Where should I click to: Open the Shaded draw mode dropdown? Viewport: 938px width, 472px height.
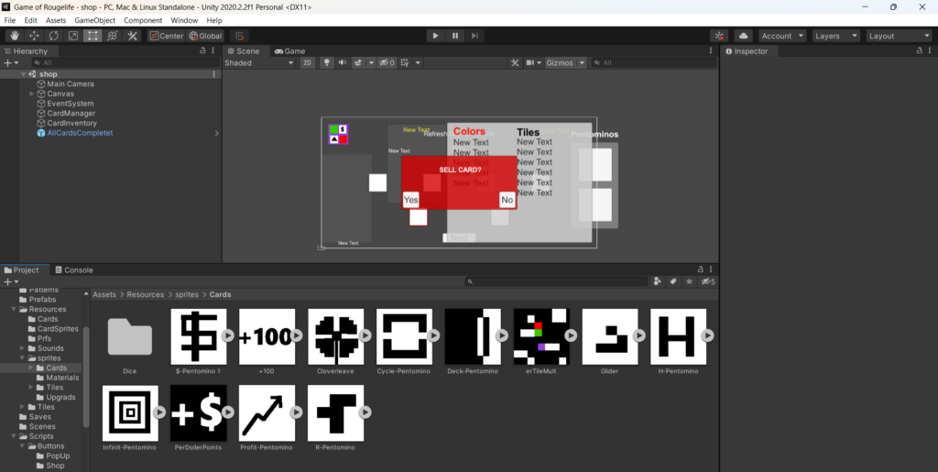(x=259, y=63)
